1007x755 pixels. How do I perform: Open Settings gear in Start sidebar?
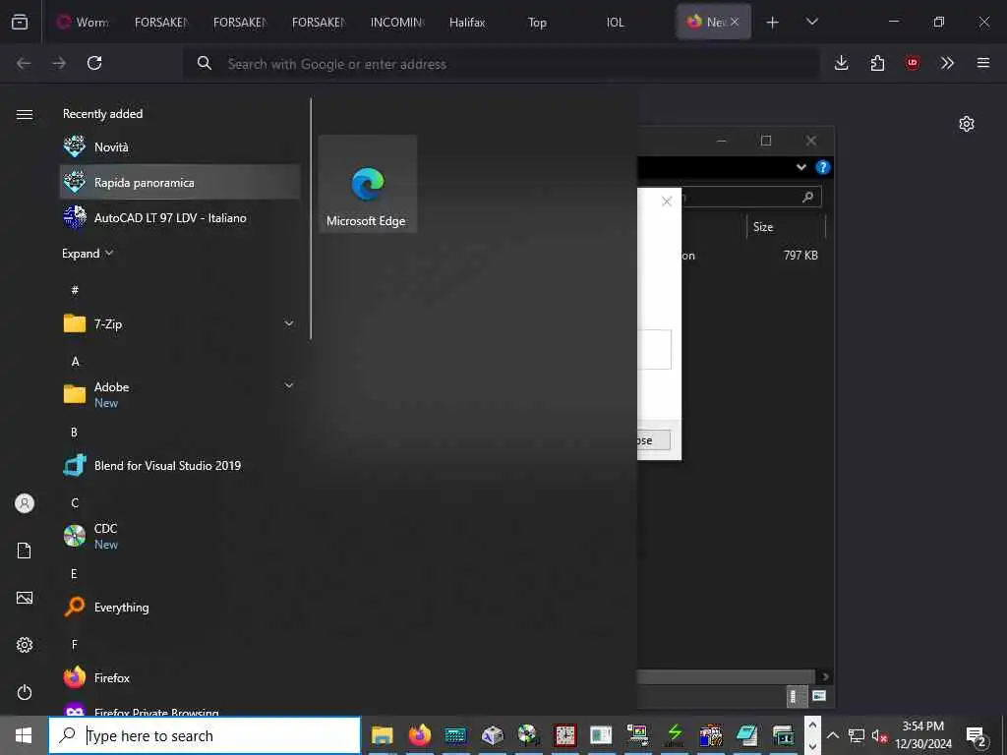(x=25, y=645)
